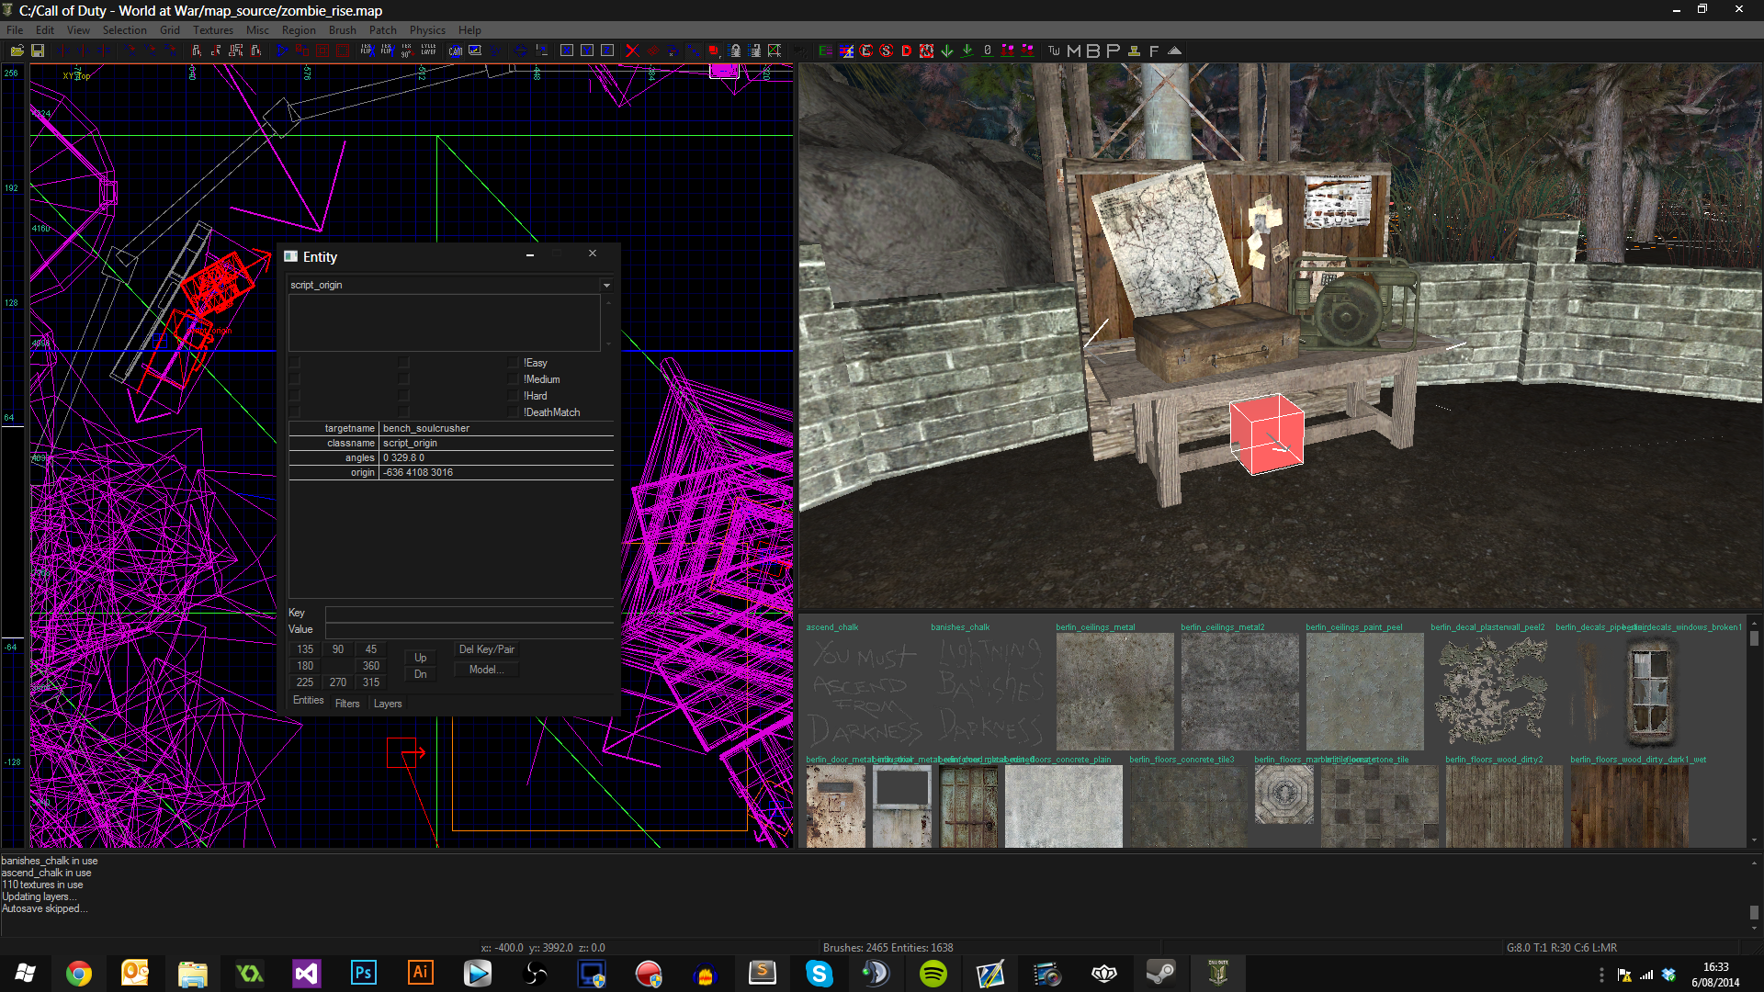Screen dimensions: 1764x992
Task: Flip texture on X with TEX FLIP X icon
Action: (367, 51)
